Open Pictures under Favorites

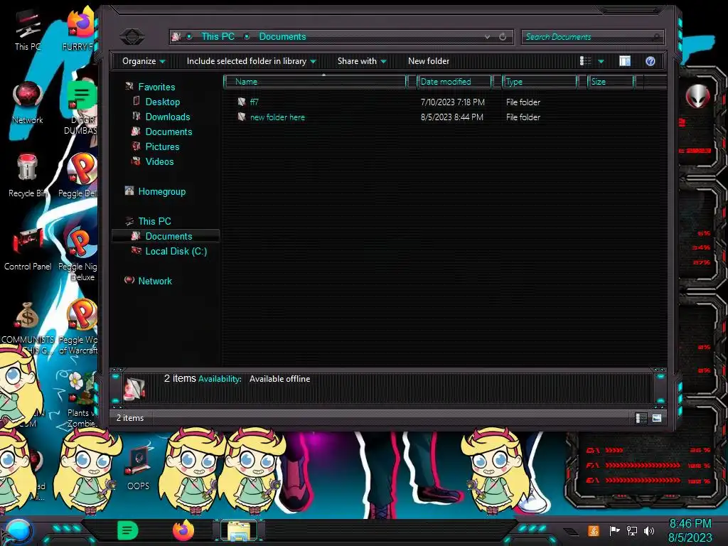[x=162, y=146]
